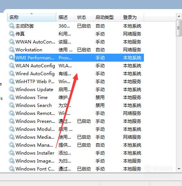This screenshot has width=182, height=186.
Task: Click gear icon of WLAN AutoConfig service
Action: click(12, 66)
